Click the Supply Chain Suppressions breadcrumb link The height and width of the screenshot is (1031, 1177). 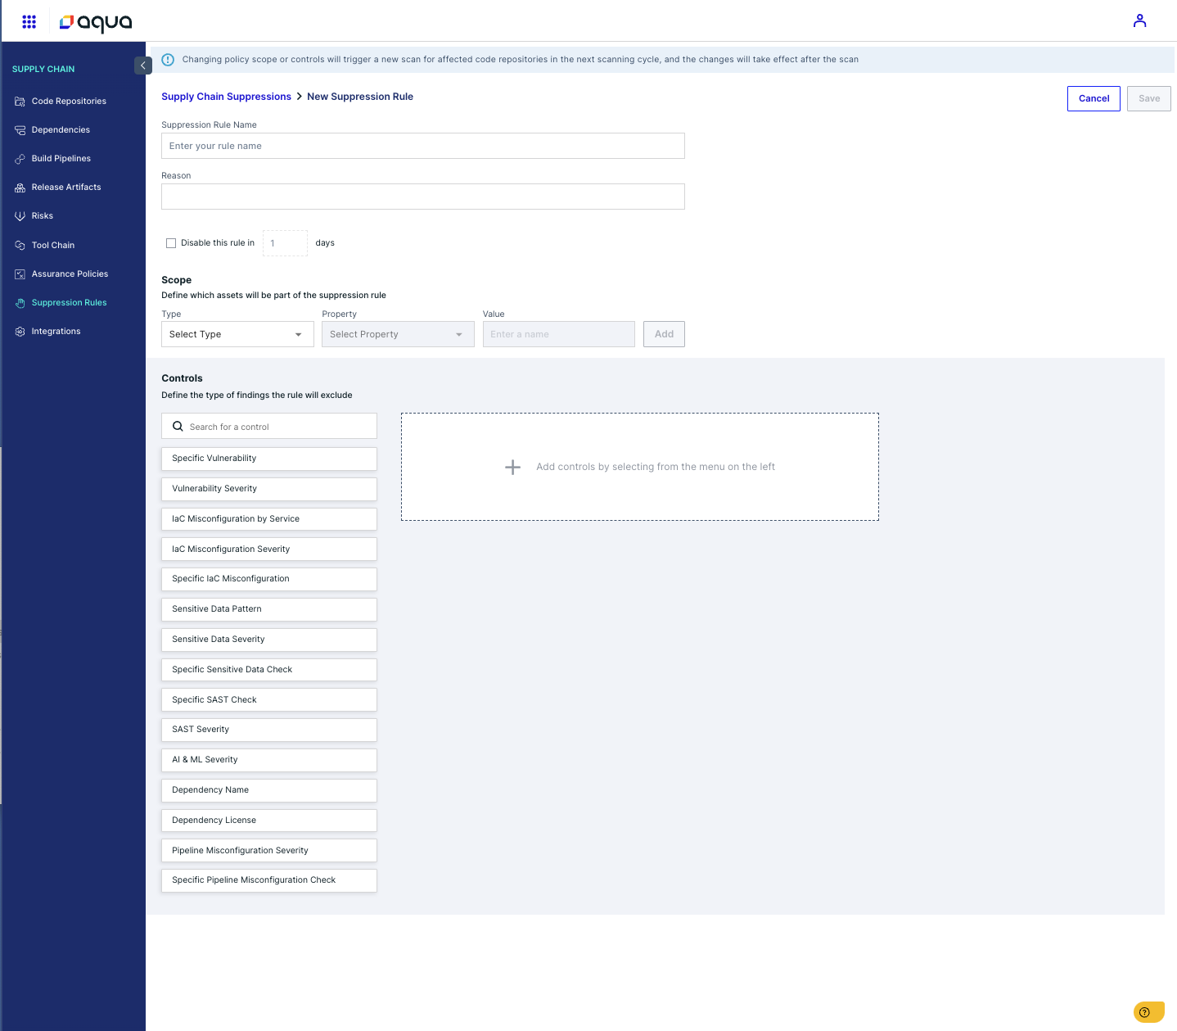[x=226, y=97]
